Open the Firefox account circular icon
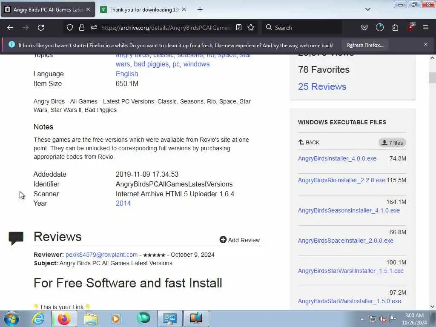436x327 pixels. [x=379, y=27]
